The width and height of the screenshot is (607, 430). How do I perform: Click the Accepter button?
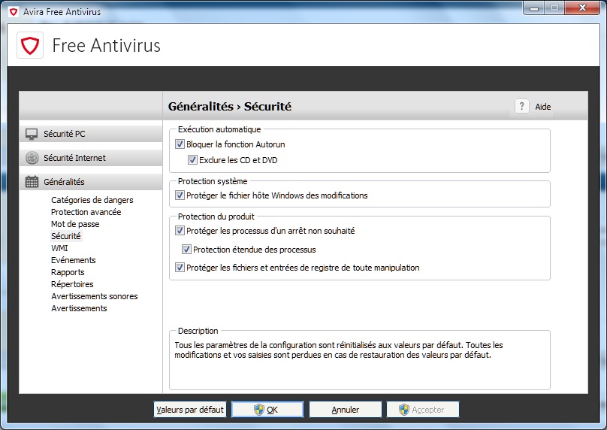423,410
